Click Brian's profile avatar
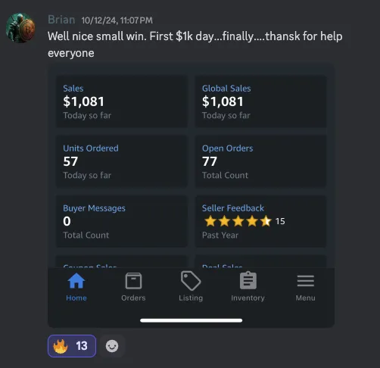Image resolution: width=380 pixels, height=368 pixels. point(20,28)
